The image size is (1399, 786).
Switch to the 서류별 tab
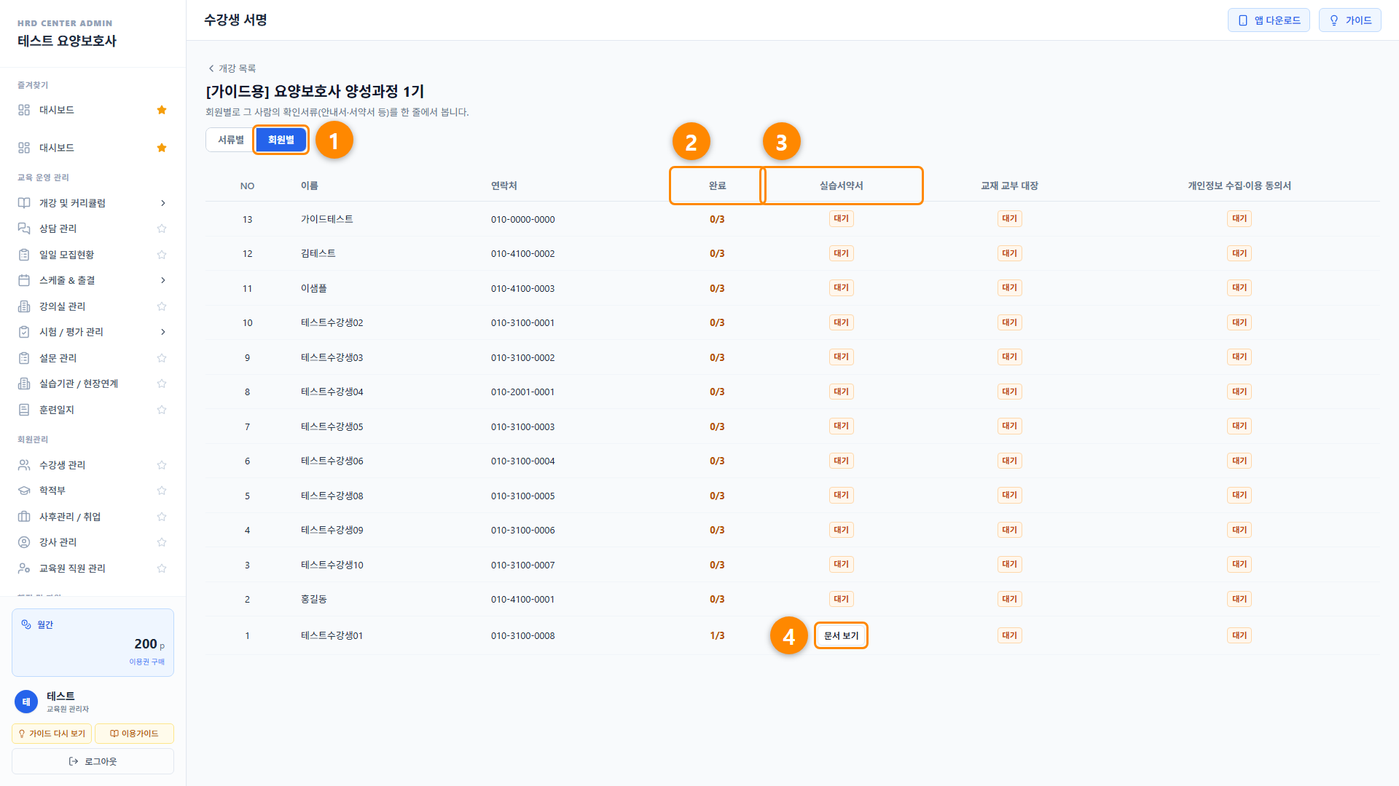[x=231, y=140]
